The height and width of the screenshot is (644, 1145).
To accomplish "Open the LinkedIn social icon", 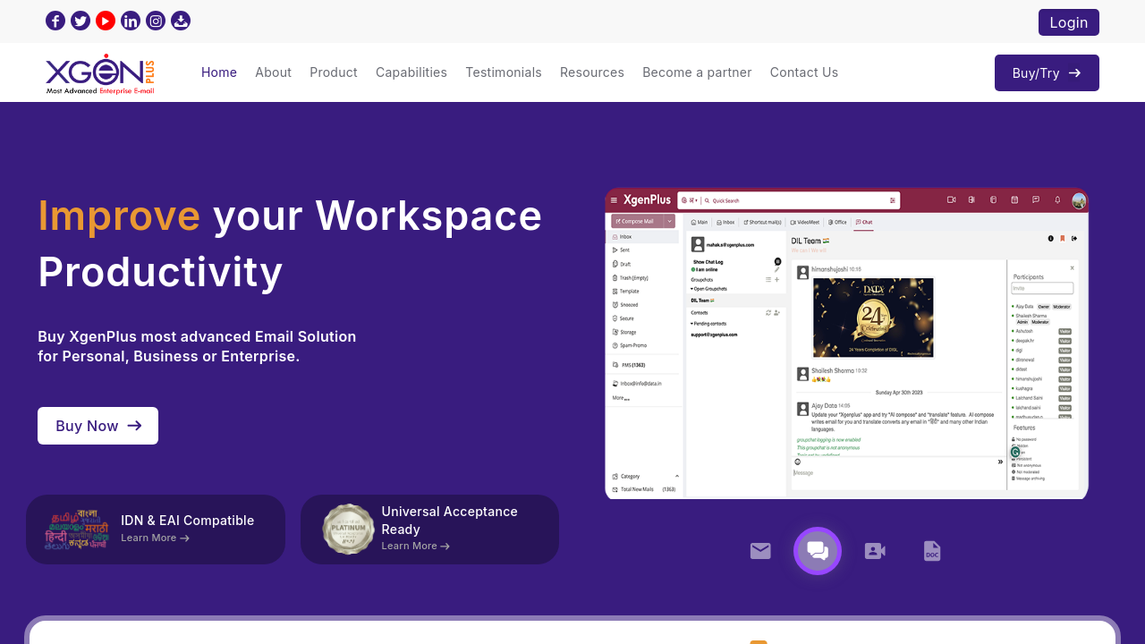I will click(x=131, y=21).
